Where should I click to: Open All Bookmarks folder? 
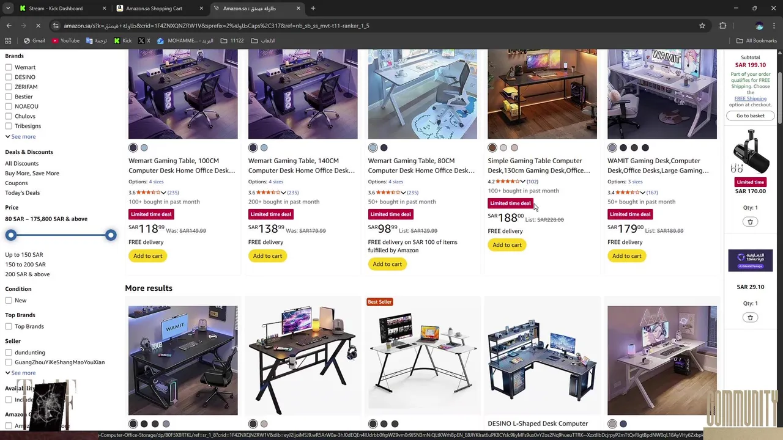[x=757, y=41]
